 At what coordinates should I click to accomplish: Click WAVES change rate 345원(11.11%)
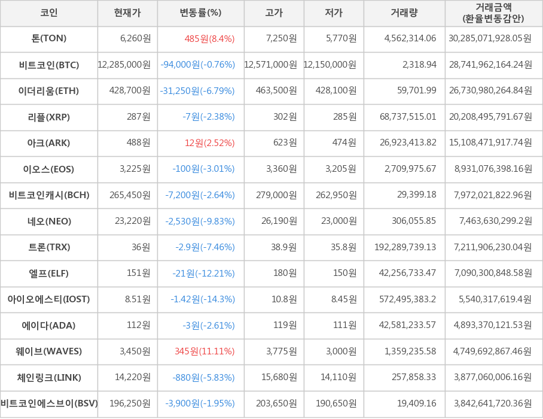pos(205,351)
